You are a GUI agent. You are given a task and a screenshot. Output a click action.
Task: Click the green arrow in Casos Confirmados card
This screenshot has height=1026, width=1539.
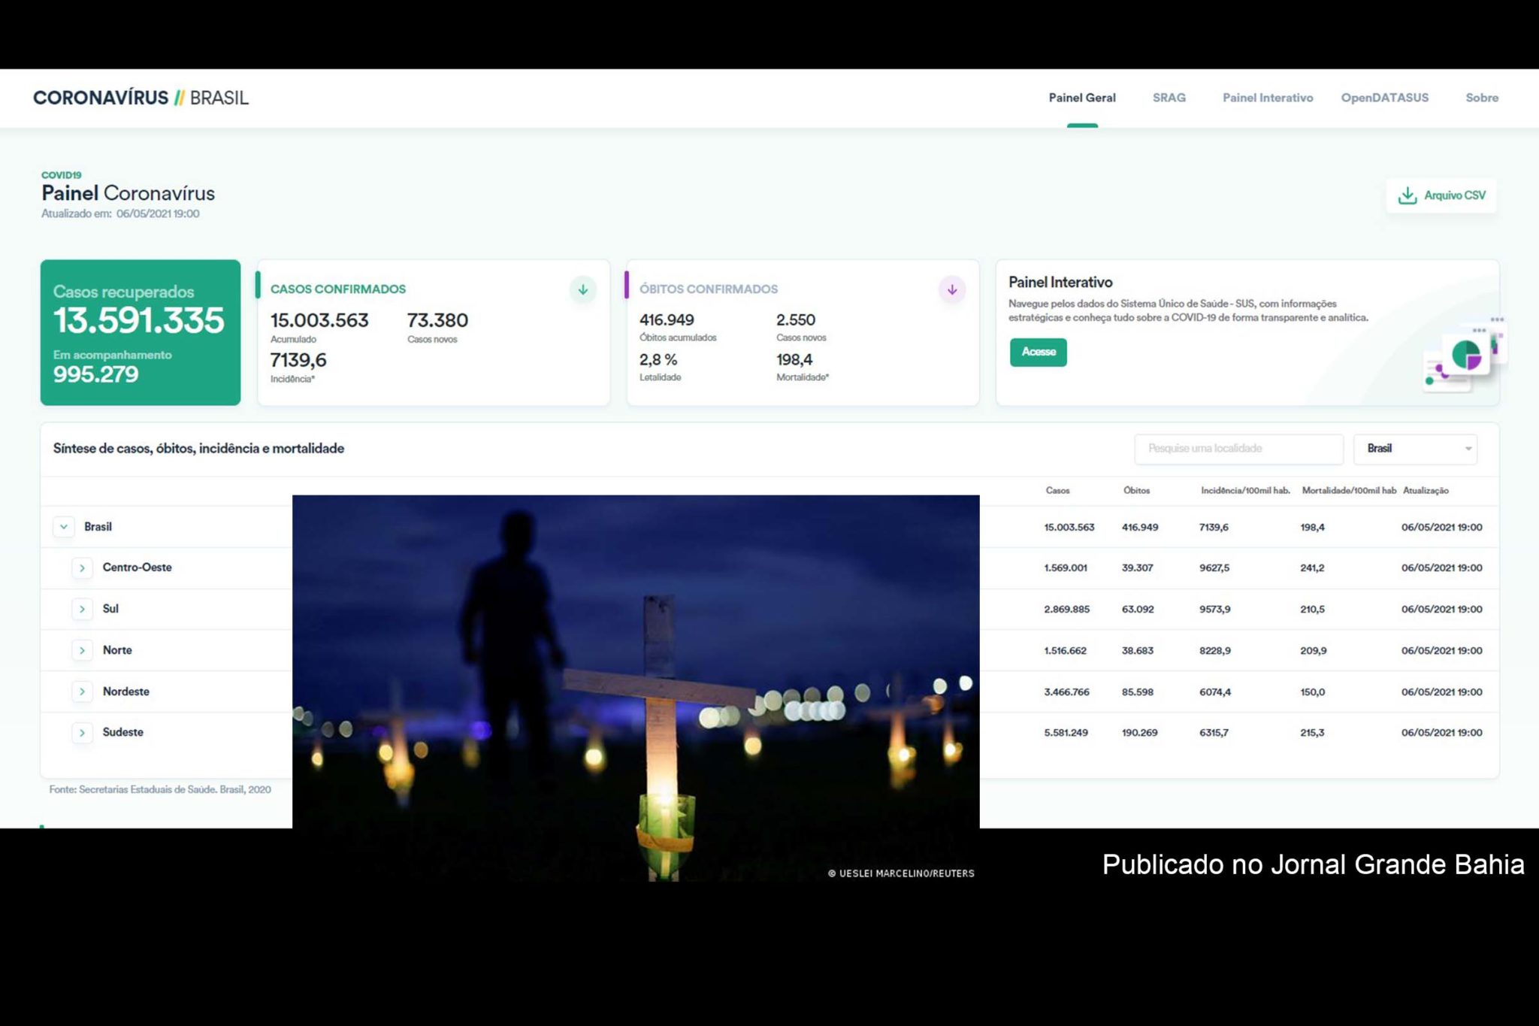(x=582, y=289)
